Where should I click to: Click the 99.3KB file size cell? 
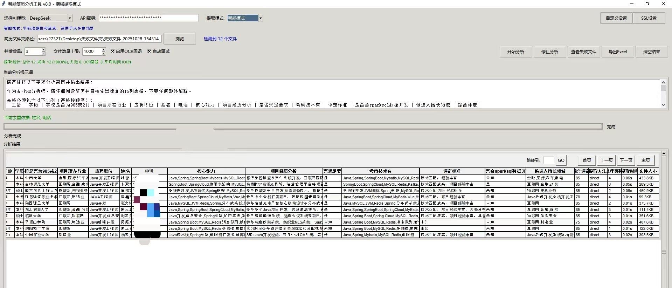tap(648, 197)
